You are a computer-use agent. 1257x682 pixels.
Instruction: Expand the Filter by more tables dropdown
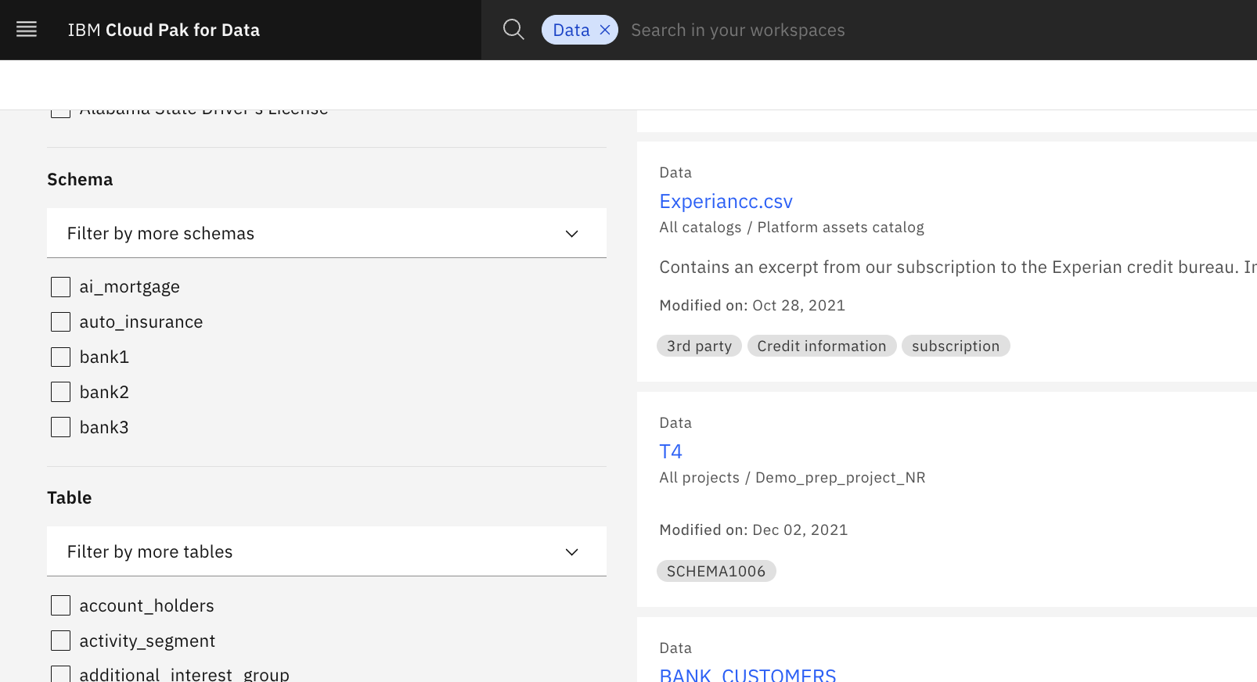coord(326,551)
